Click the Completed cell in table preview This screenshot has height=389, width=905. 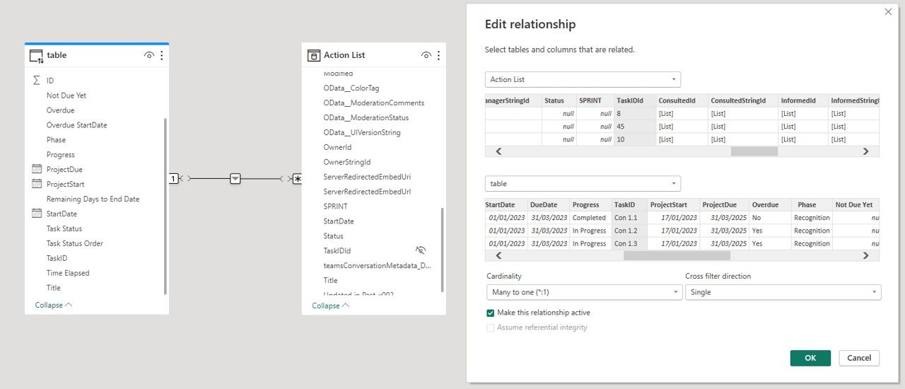(590, 218)
